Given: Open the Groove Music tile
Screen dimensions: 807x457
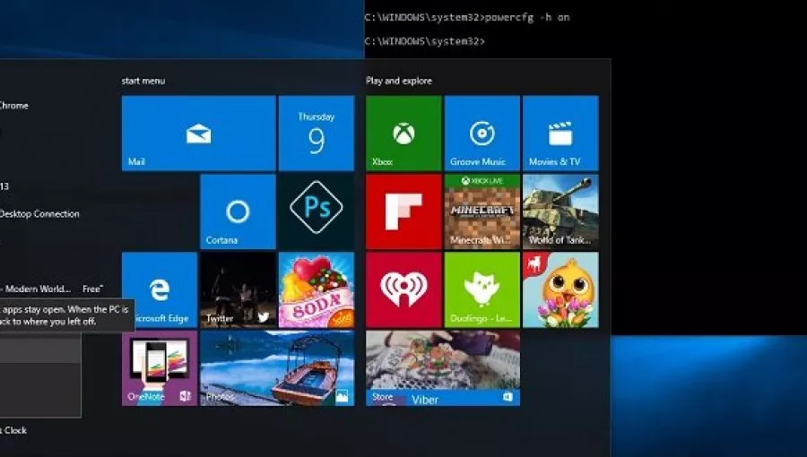Looking at the screenshot, I should (482, 134).
